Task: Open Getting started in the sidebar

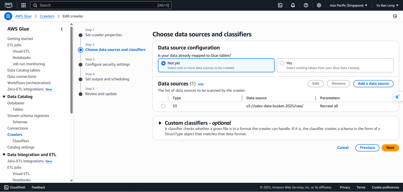Action: (20, 39)
